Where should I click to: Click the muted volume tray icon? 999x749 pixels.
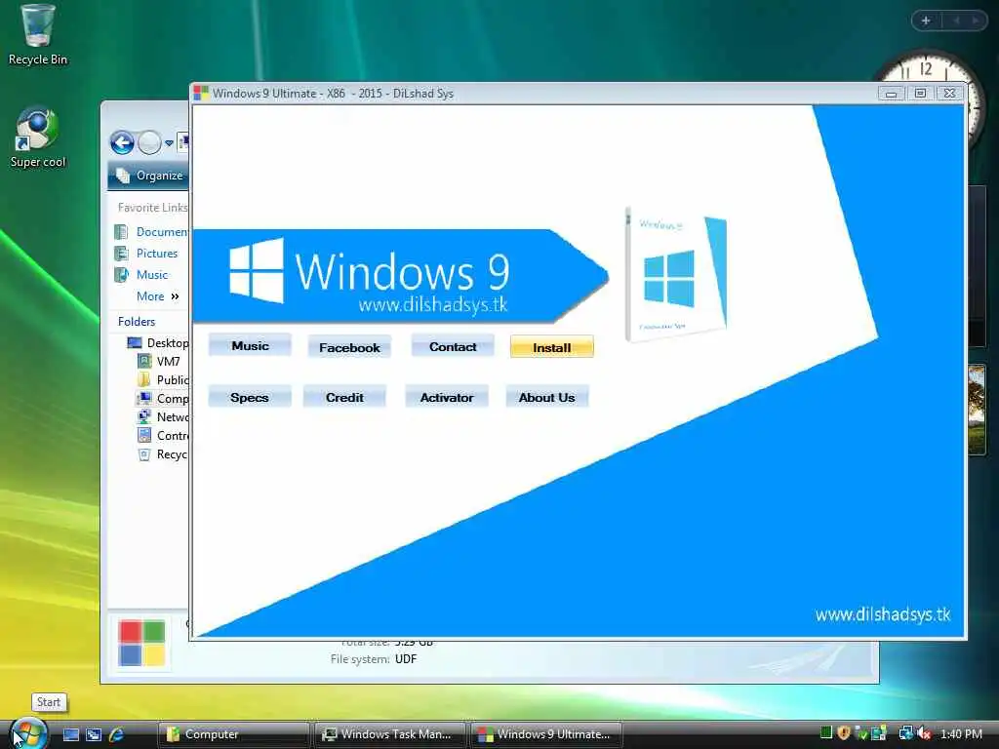coord(925,733)
